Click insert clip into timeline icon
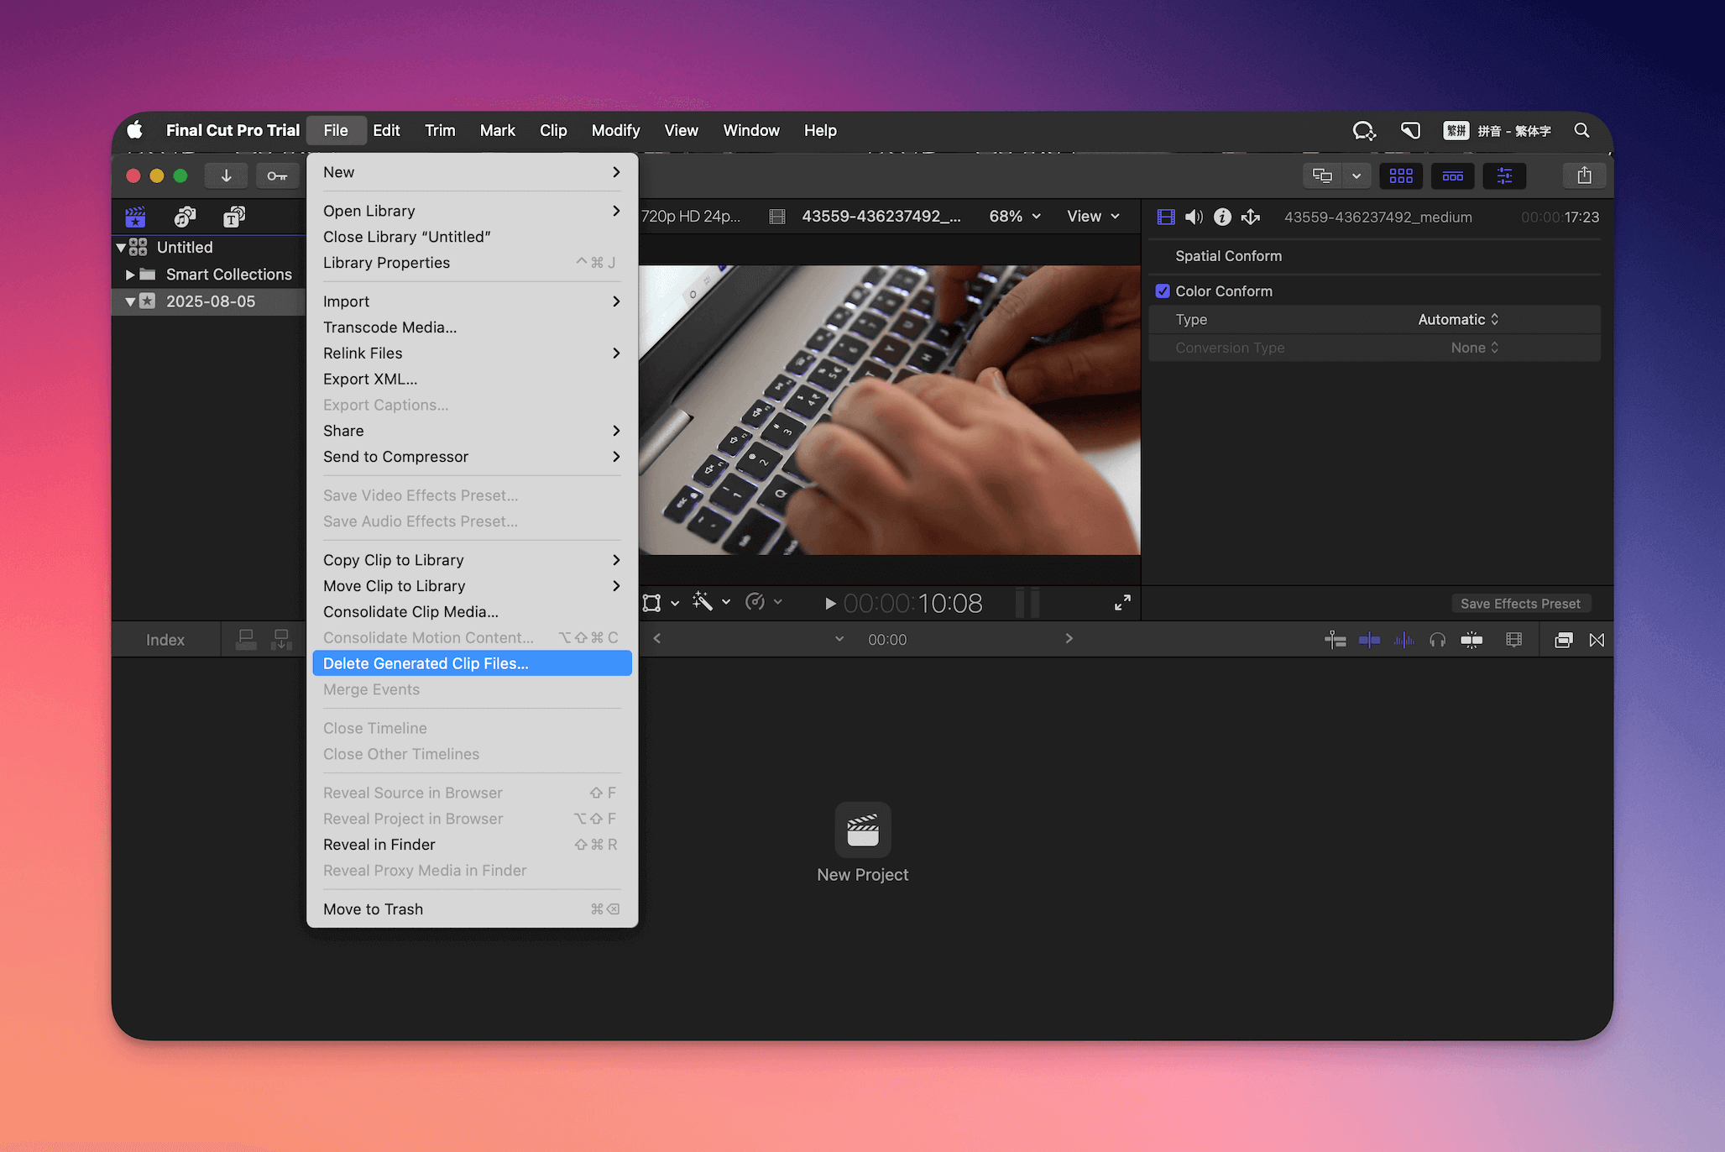Screen dimensions: 1725x1152 [281, 640]
